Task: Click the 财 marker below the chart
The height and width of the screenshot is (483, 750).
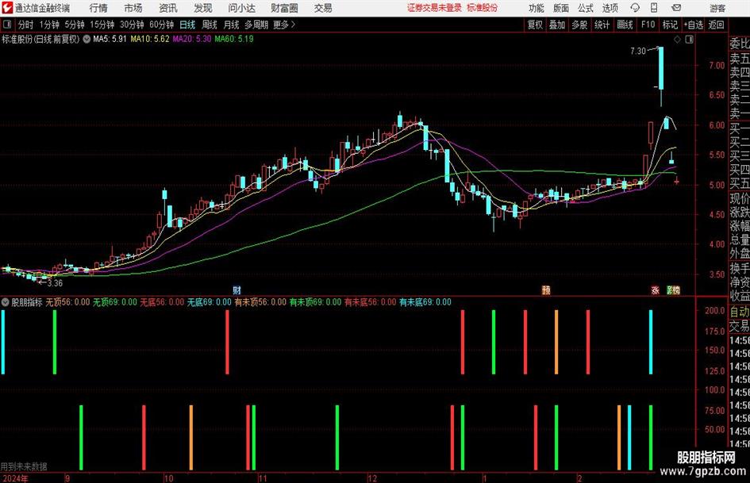Action: (237, 289)
